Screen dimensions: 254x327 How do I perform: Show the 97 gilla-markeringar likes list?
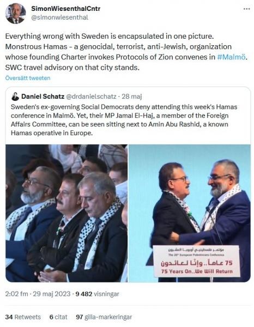[x=104, y=317]
